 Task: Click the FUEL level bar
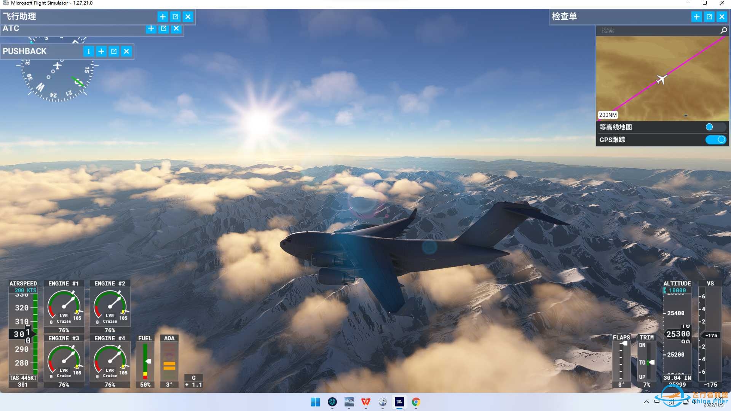pyautogui.click(x=145, y=361)
